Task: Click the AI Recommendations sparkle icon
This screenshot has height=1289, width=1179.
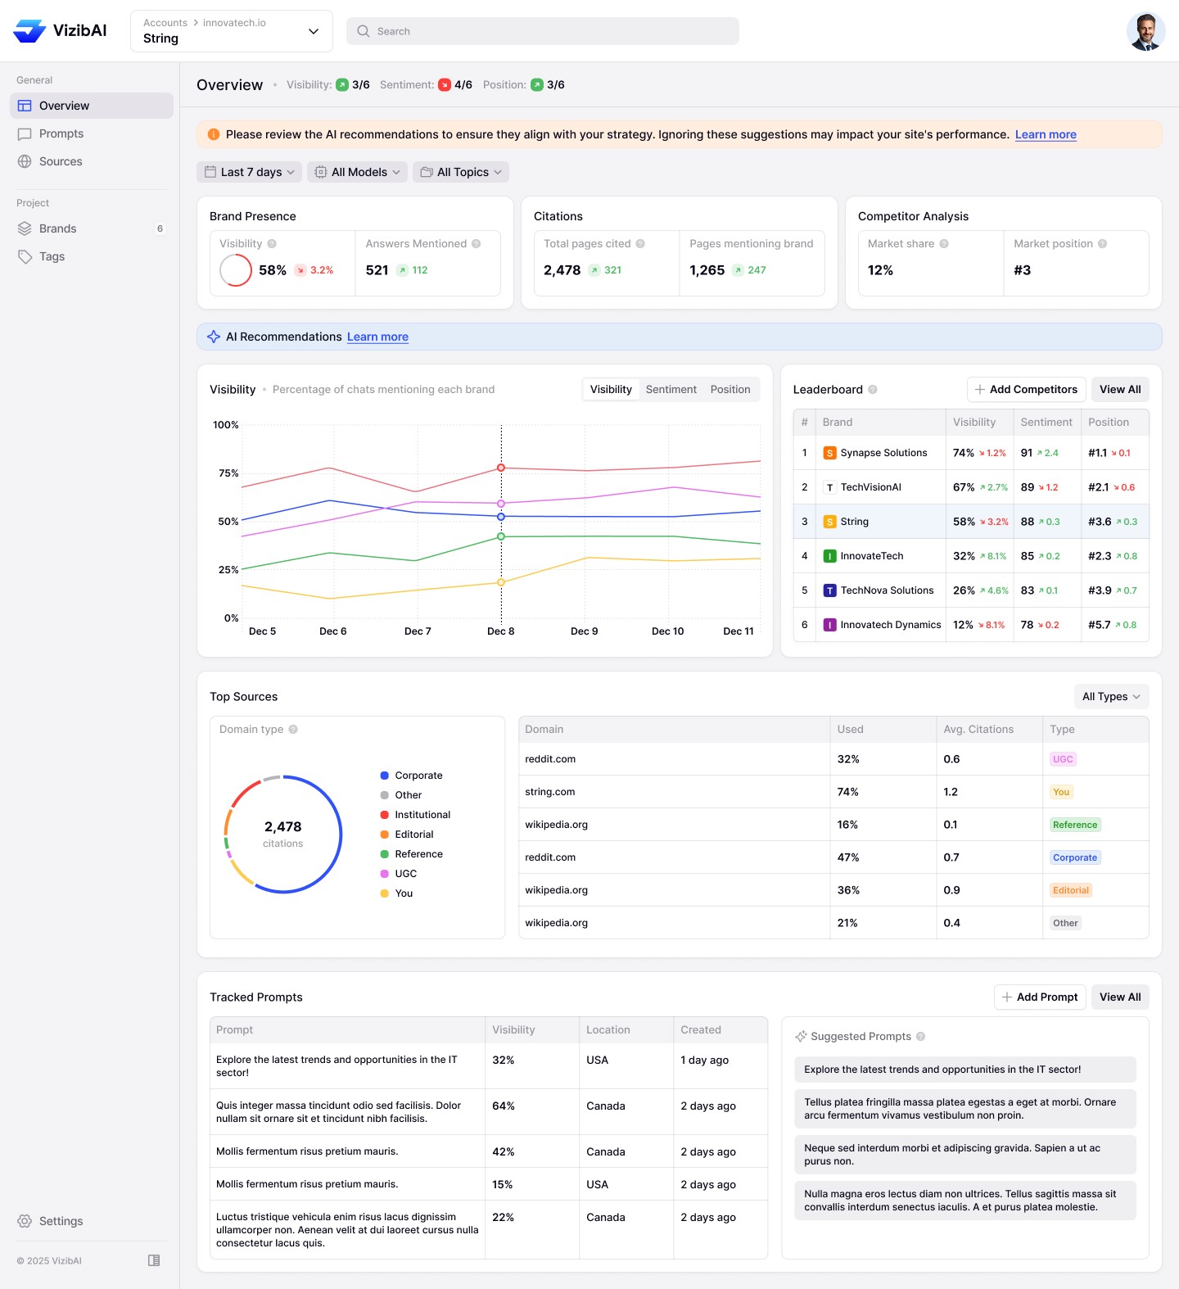Action: (214, 337)
